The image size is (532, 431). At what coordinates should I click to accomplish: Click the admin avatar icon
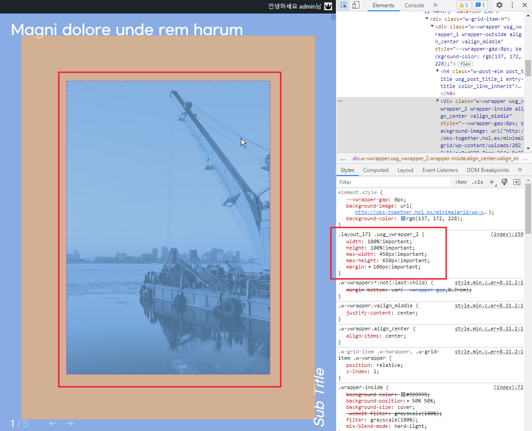328,6
